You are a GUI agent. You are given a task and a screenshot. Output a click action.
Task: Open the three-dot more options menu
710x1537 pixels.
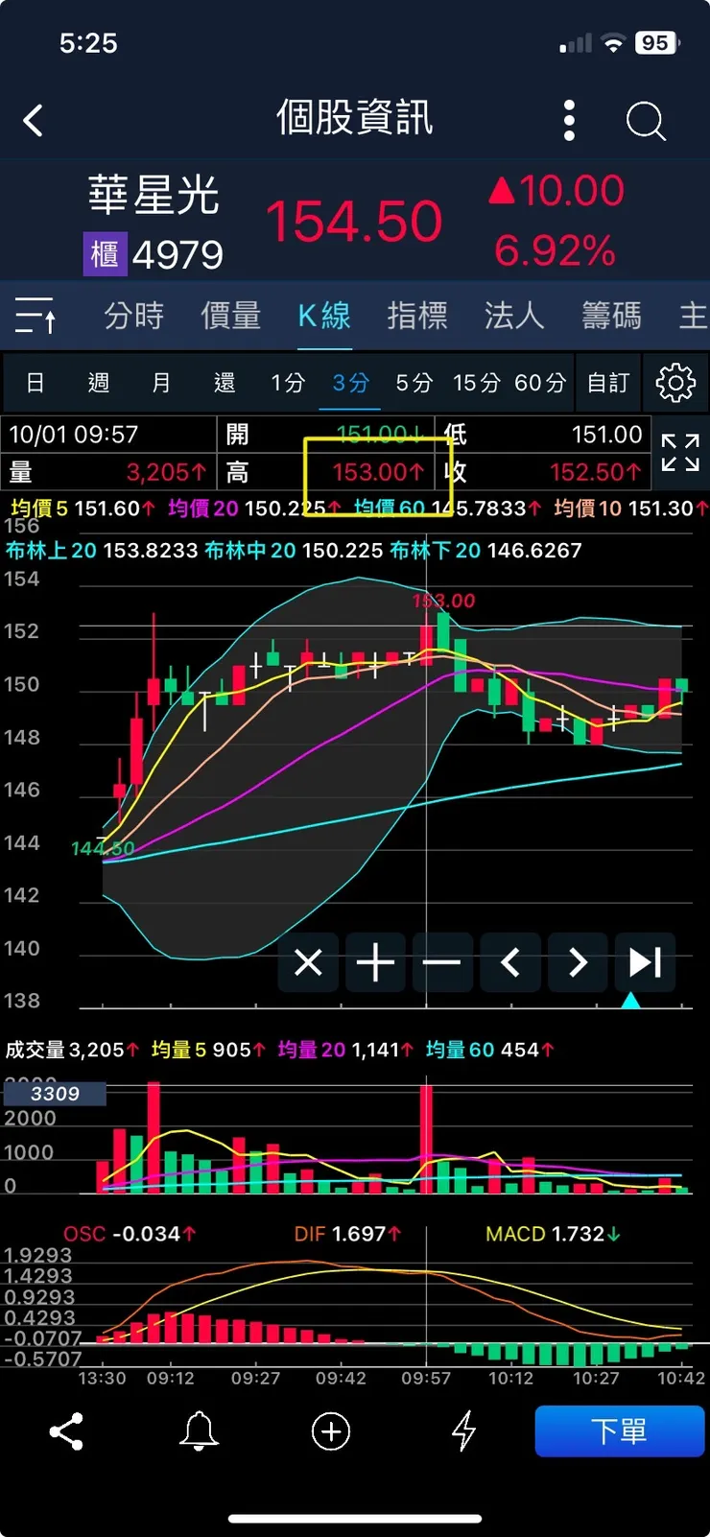(x=569, y=121)
